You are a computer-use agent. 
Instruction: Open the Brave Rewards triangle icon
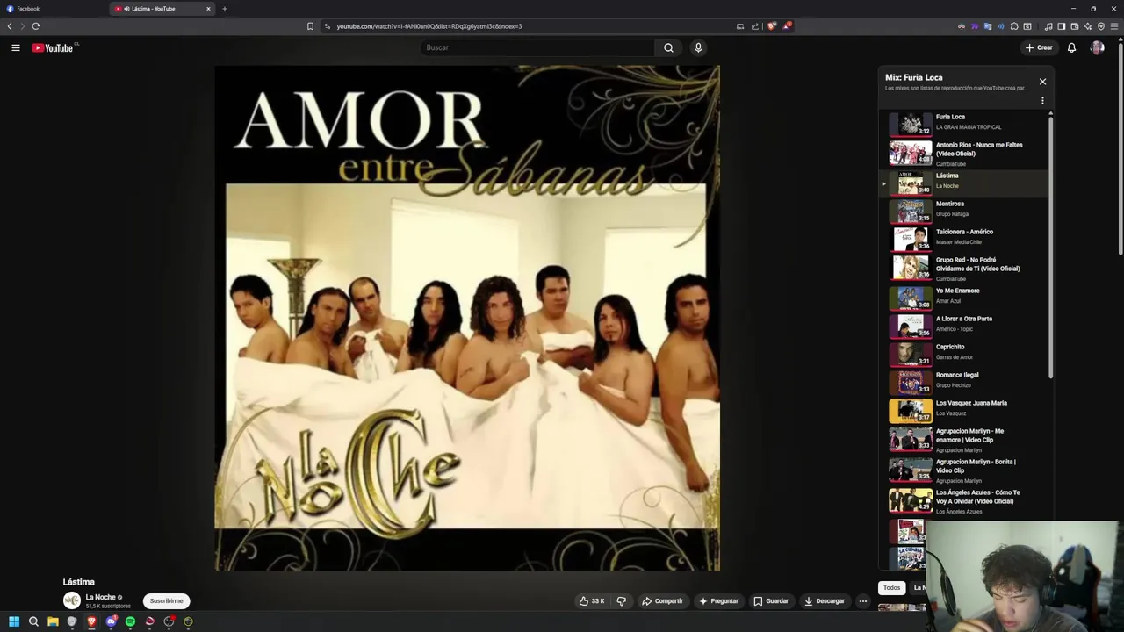(787, 26)
